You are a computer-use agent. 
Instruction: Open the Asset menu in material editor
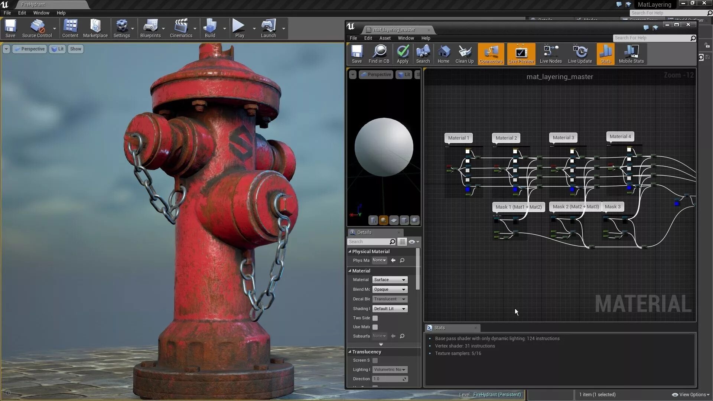[385, 38]
